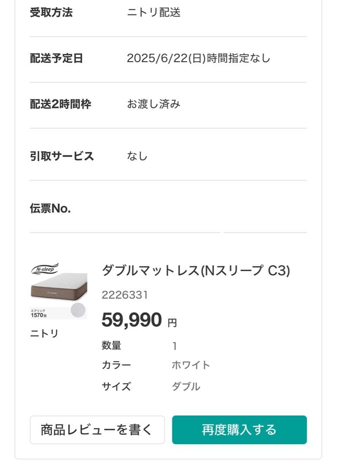The image size is (337, 468).
Task: Click the product code 2226331
Action: [125, 295]
